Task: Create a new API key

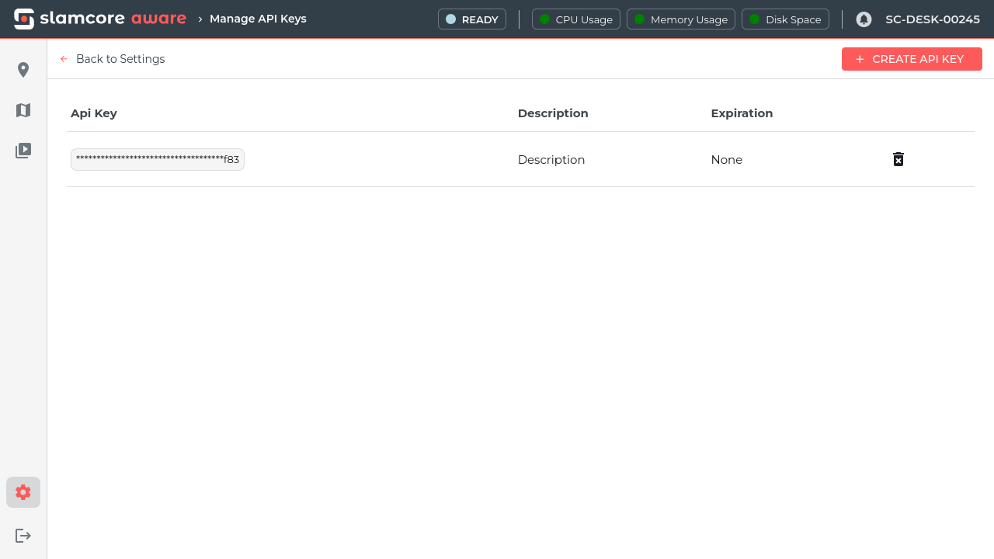Action: point(912,59)
